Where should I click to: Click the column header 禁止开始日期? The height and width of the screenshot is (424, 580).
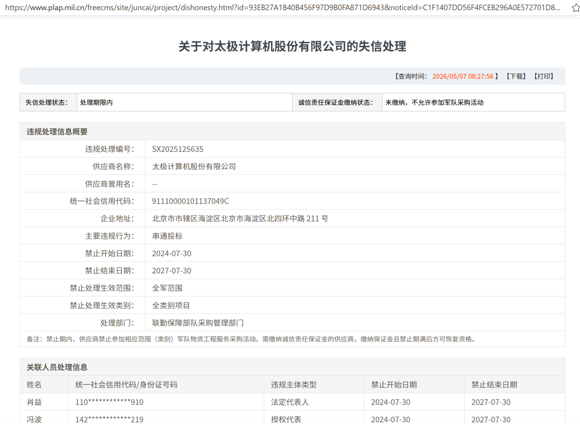tap(394, 385)
